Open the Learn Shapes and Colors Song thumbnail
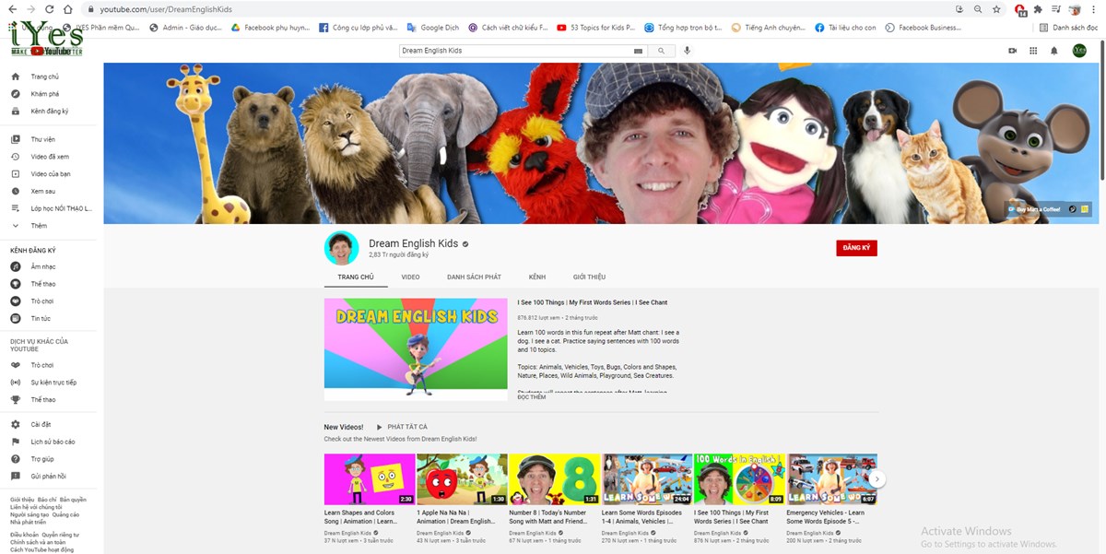Screen dimensions: 1106x554 coord(370,479)
